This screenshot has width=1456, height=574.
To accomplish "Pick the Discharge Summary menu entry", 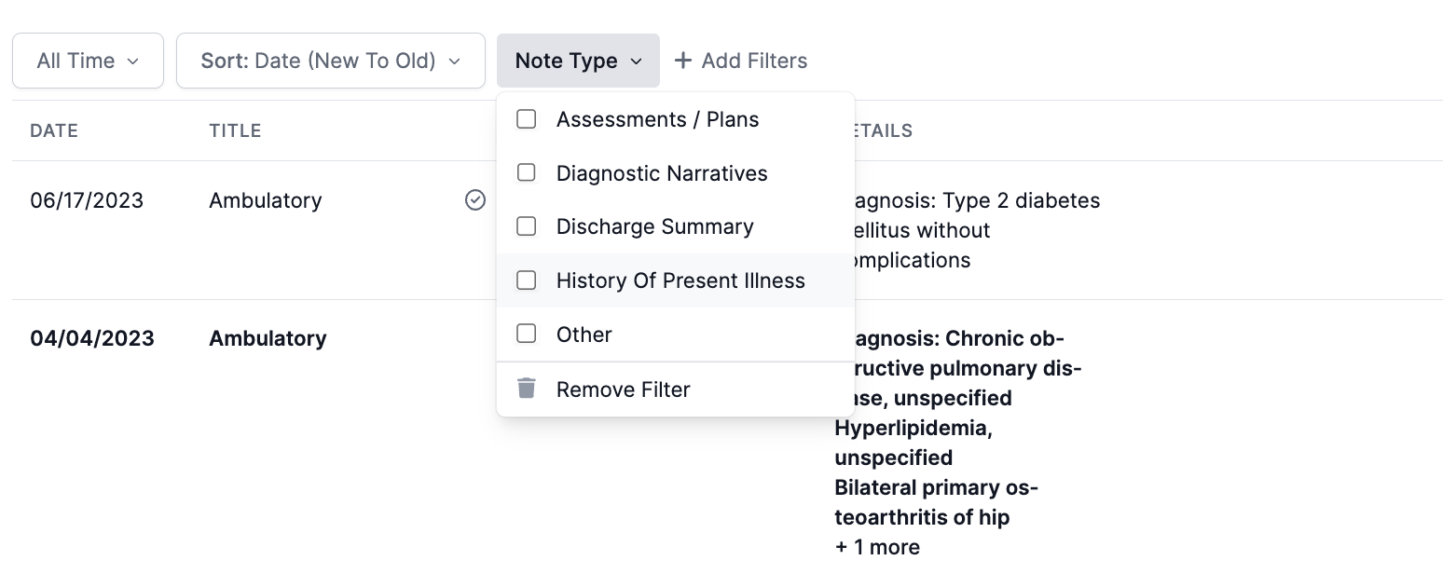I will click(x=654, y=226).
